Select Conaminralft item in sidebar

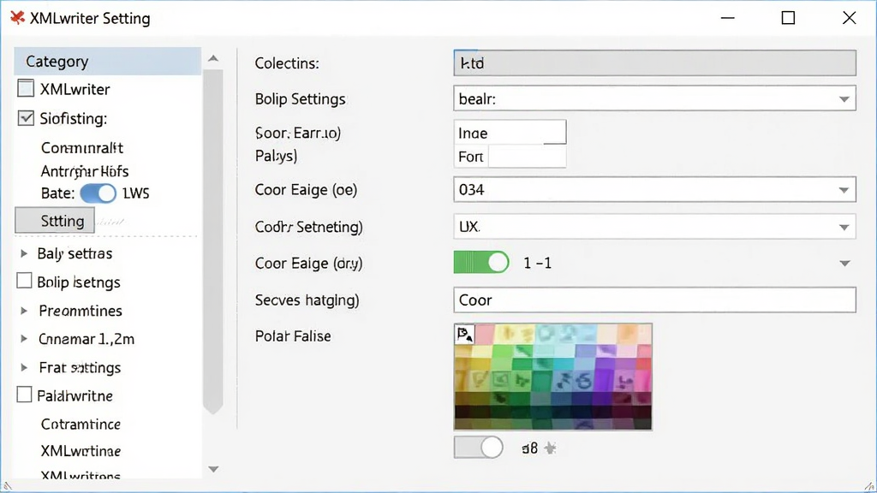[81, 148]
